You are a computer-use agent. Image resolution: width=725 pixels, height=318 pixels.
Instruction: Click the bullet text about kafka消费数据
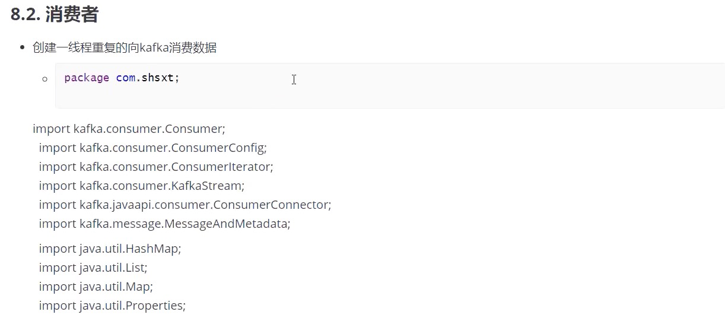pos(125,48)
